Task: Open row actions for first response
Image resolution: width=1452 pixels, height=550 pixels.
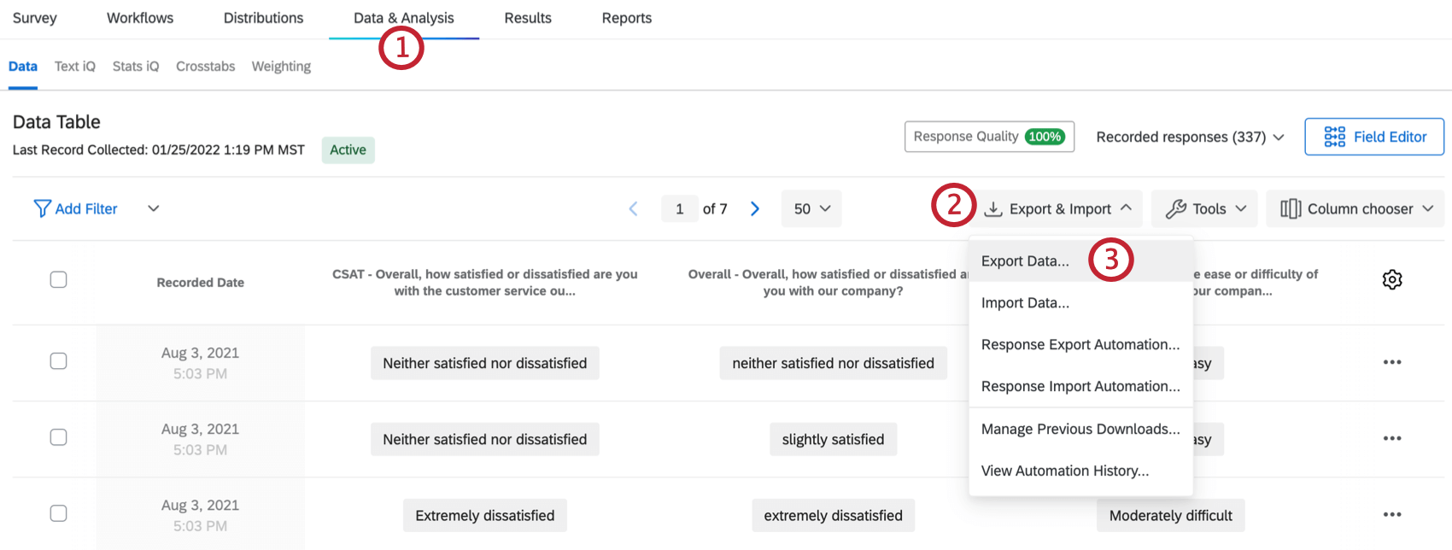Action: click(x=1392, y=362)
